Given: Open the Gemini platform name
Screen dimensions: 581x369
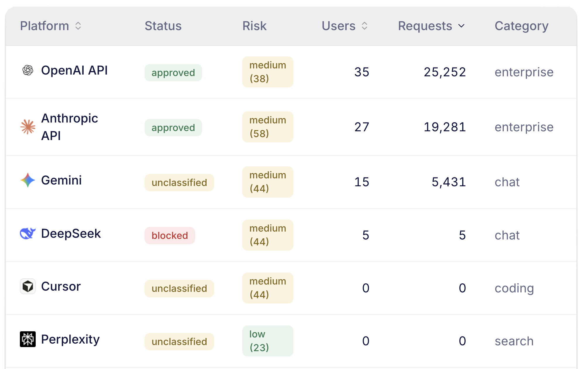Looking at the screenshot, I should point(61,180).
